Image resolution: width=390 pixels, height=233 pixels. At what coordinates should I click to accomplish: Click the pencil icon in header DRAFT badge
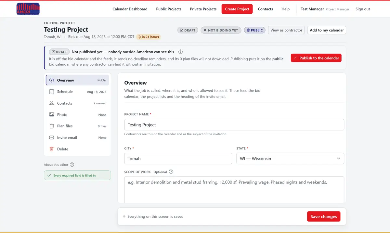(x=182, y=30)
